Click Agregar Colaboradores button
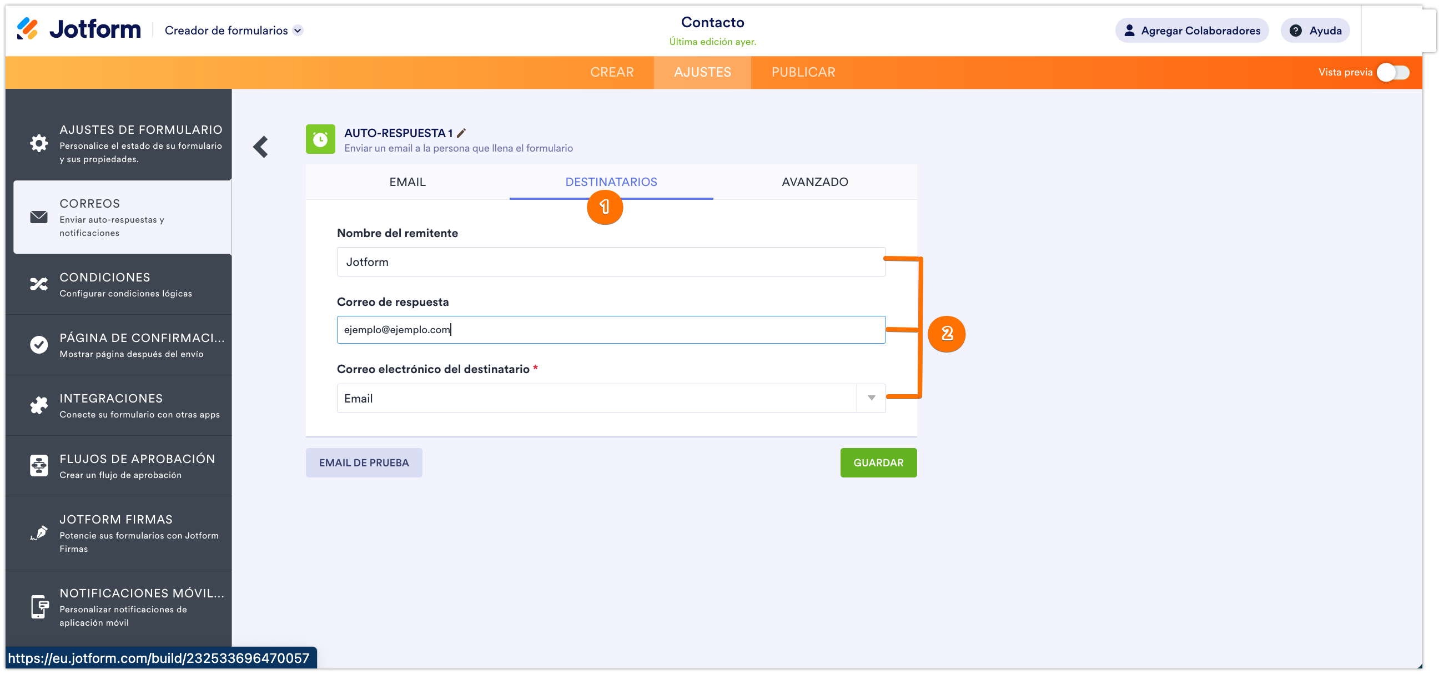The height and width of the screenshot is (674, 1444). [x=1192, y=31]
